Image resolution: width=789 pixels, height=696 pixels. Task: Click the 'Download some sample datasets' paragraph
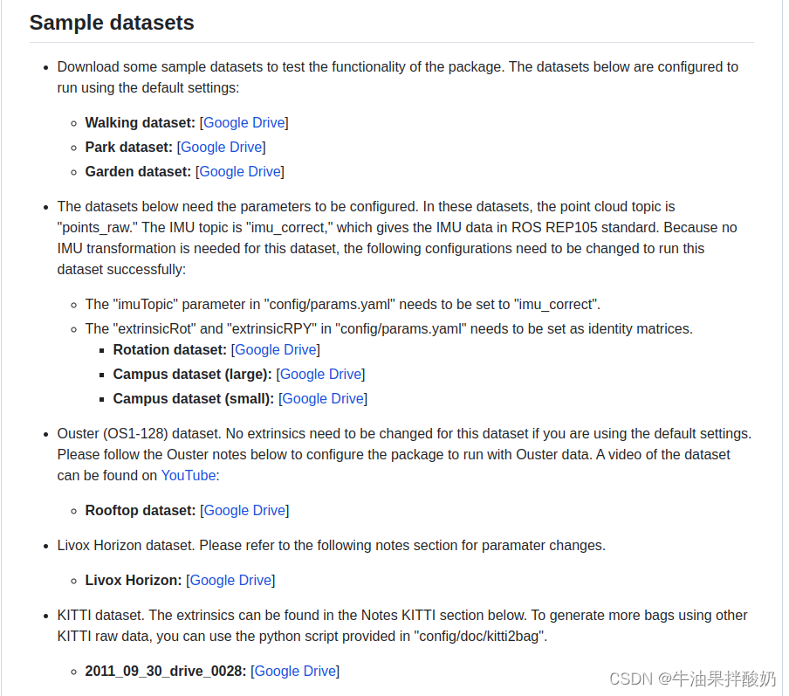coord(397,78)
